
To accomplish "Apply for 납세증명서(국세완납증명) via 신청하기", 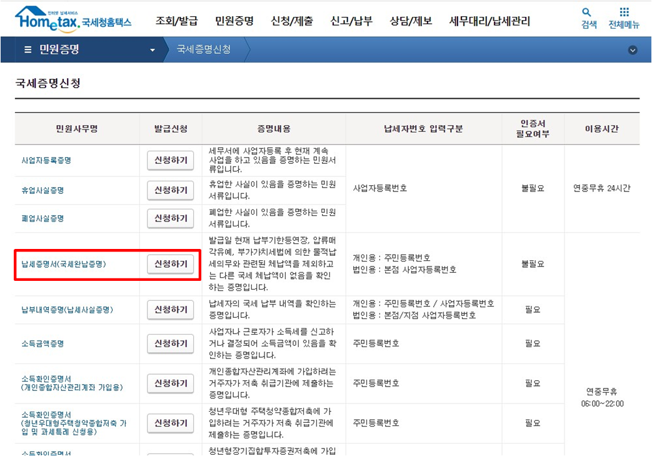I will pyautogui.click(x=172, y=263).
